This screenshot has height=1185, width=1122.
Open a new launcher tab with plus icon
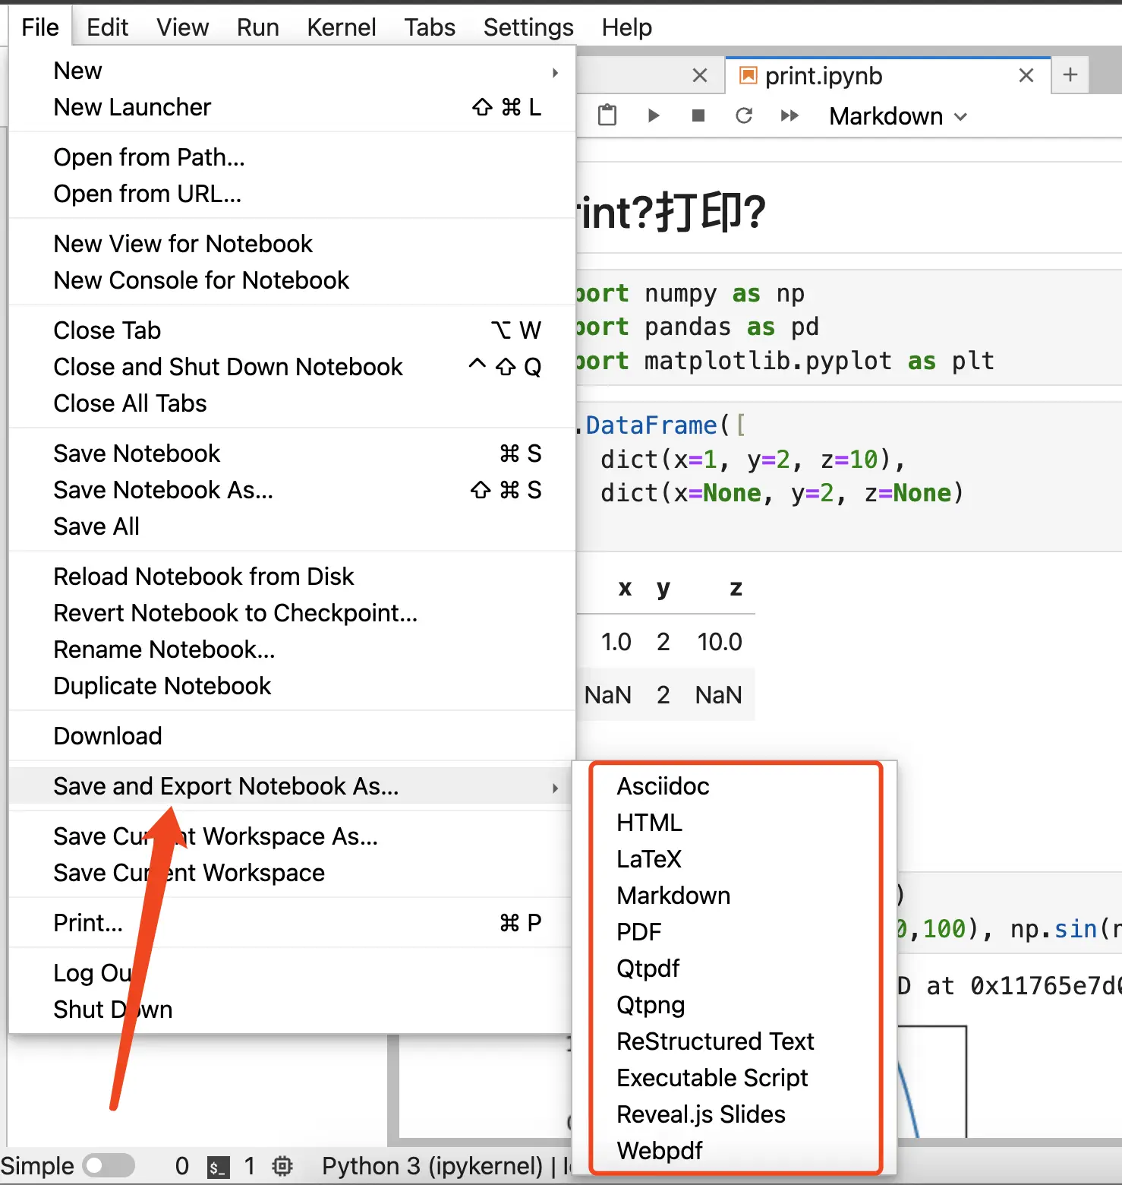click(1070, 75)
